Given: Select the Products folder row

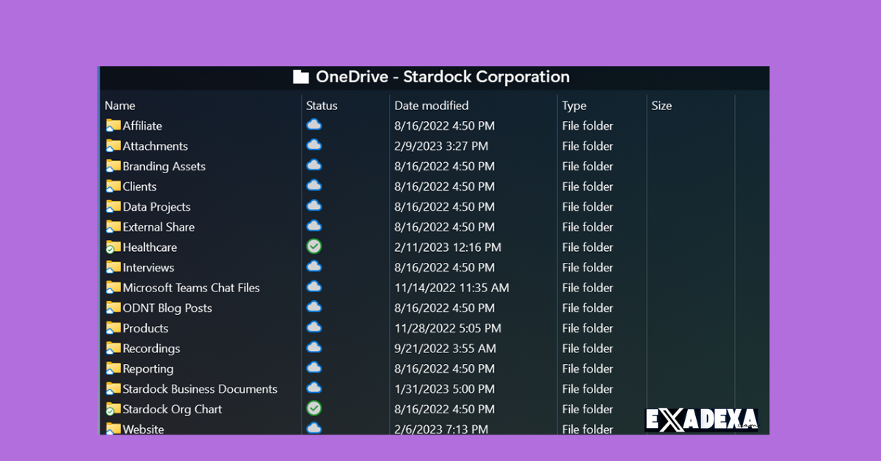Looking at the screenshot, I should click(x=145, y=327).
